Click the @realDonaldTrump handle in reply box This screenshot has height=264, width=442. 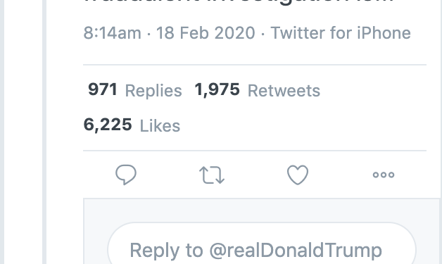[295, 250]
